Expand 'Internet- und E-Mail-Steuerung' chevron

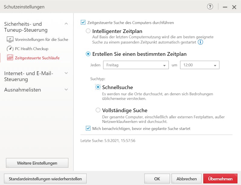coord(66,73)
